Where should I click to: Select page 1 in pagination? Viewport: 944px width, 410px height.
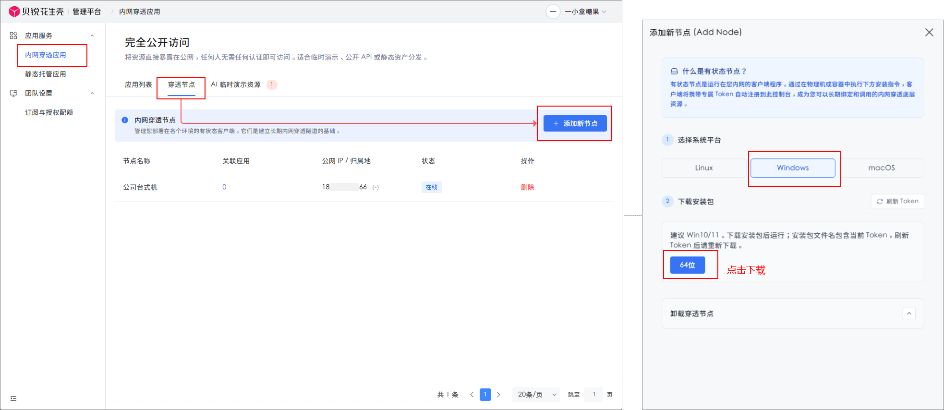(x=485, y=395)
